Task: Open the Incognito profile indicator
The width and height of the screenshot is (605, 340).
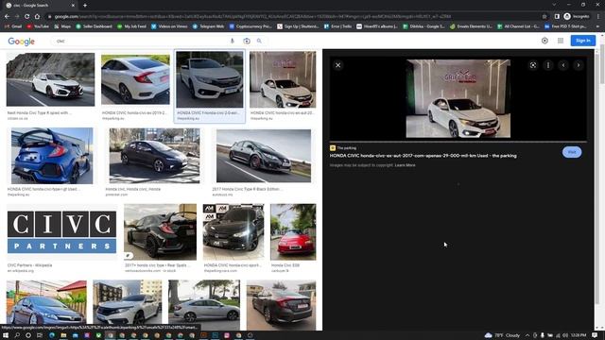Action: (x=577, y=17)
